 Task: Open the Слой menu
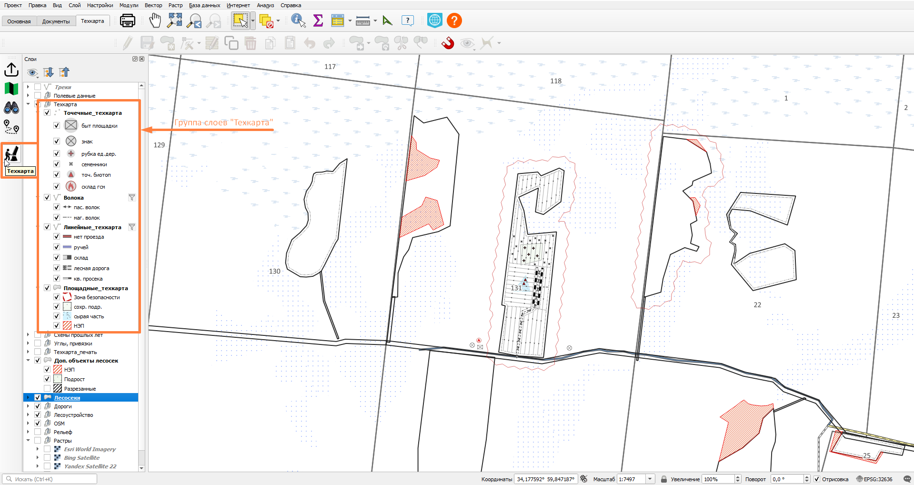tap(75, 5)
